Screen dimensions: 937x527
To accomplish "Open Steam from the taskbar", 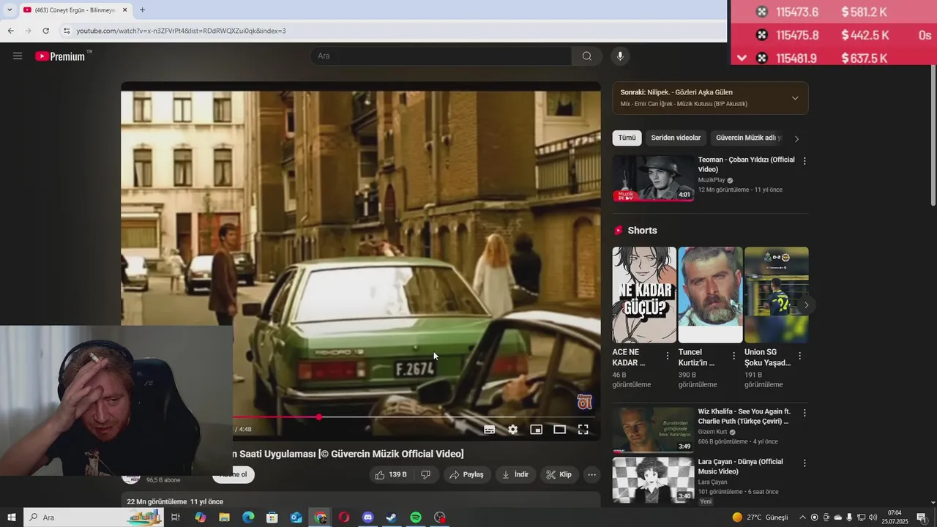I will tap(392, 517).
